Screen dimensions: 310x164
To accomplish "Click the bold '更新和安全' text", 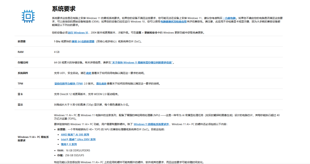I will click(x=151, y=33).
